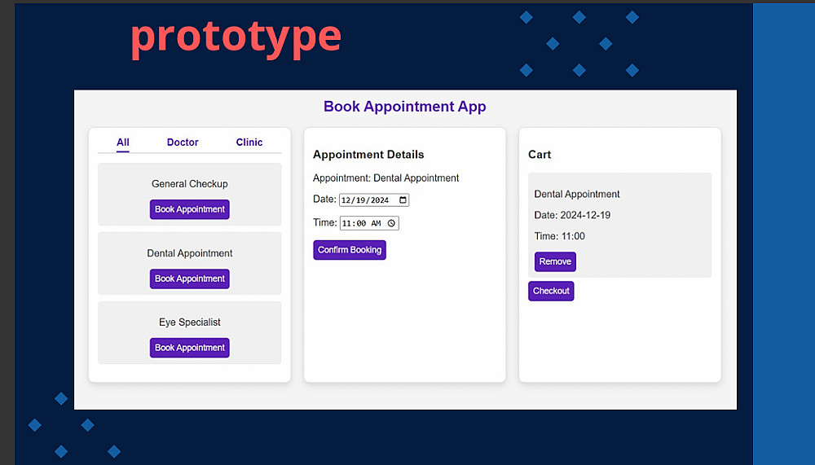Open the calendar picker icon in Date field

coord(403,200)
